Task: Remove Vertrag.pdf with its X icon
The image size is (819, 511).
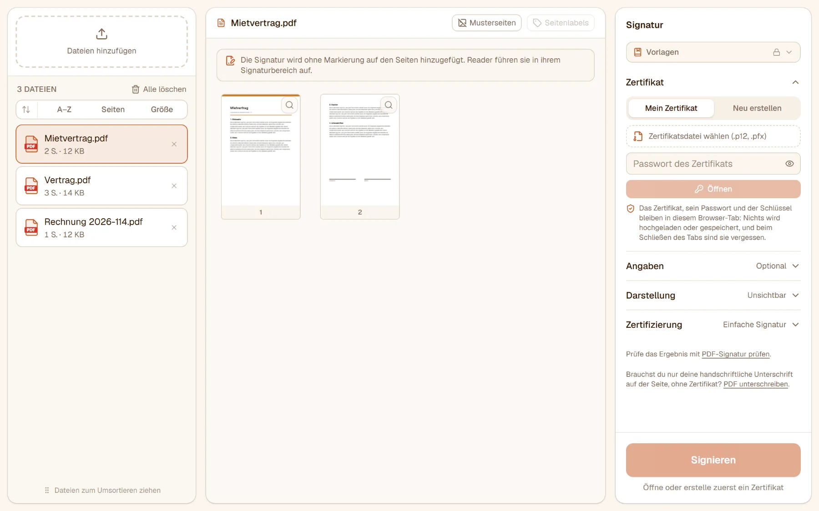Action: 174,186
